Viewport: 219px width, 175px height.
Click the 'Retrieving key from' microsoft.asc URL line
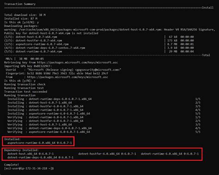click(x=61, y=62)
